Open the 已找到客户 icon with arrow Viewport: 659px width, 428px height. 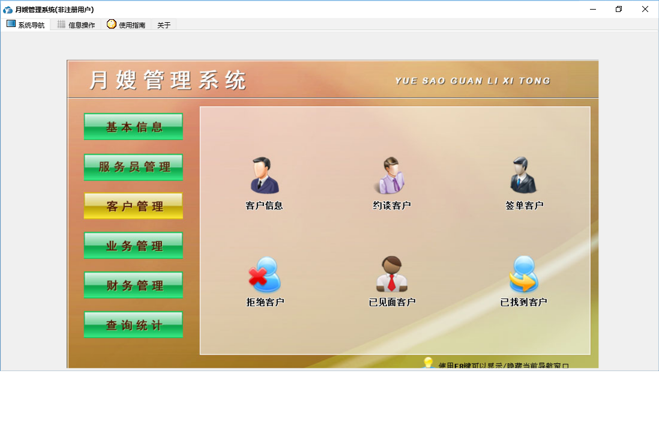pos(524,274)
